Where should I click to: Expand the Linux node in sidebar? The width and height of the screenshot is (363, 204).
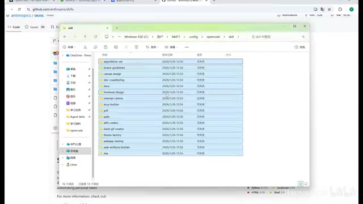click(63, 165)
